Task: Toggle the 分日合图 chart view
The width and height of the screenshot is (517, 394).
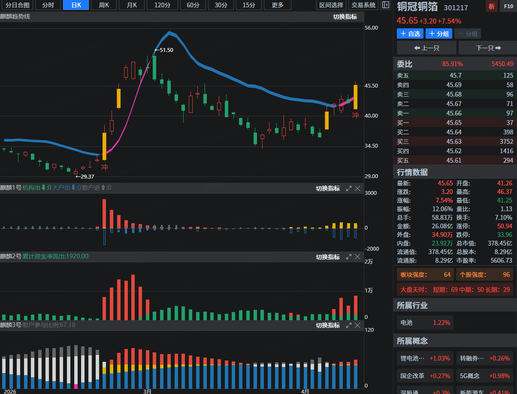Action: [x=17, y=5]
